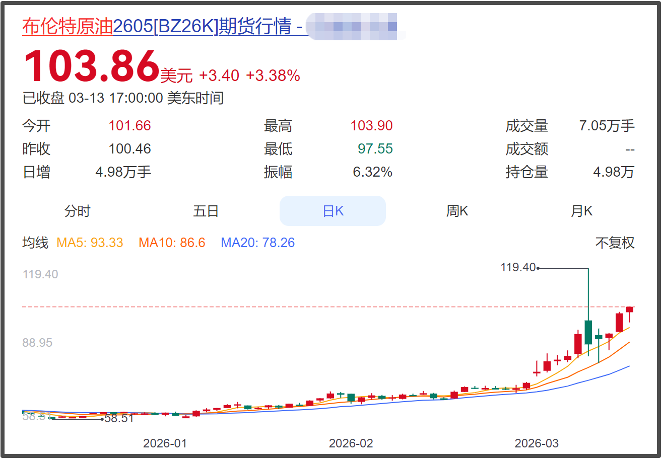Click the 2026-02 date axis label
The width and height of the screenshot is (662, 460).
351,443
